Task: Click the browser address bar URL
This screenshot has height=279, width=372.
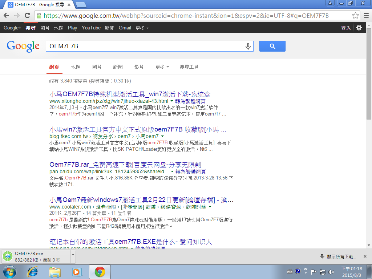Action: (x=186, y=16)
